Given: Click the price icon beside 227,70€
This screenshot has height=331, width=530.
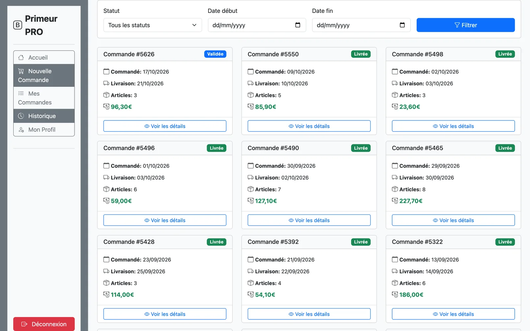Looking at the screenshot, I should 395,201.
